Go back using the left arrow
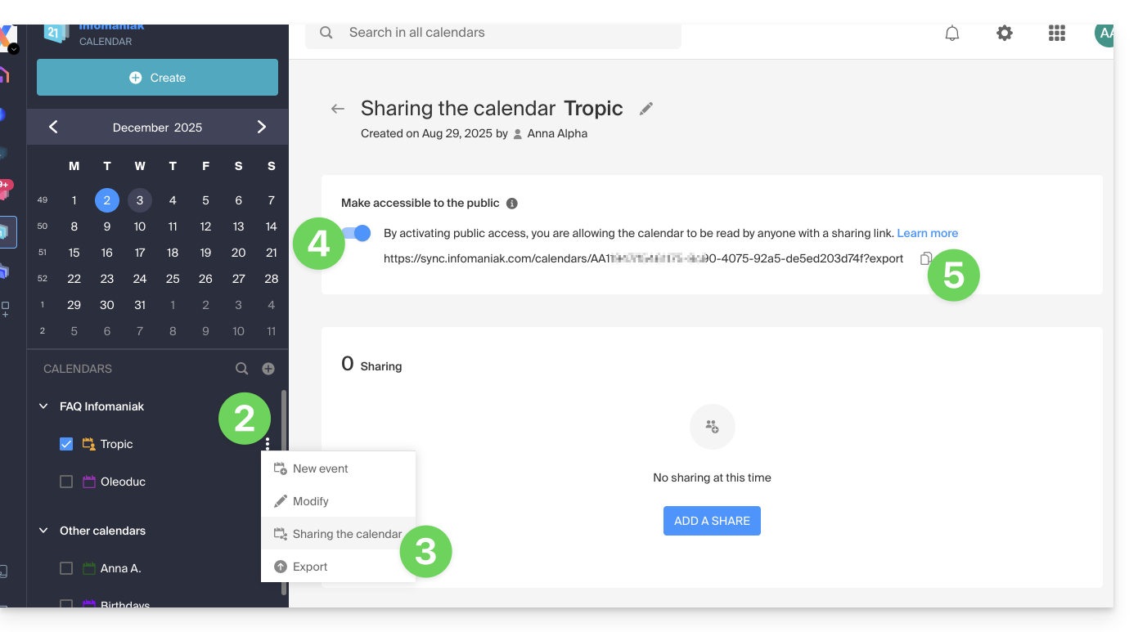1138x632 pixels. (338, 109)
